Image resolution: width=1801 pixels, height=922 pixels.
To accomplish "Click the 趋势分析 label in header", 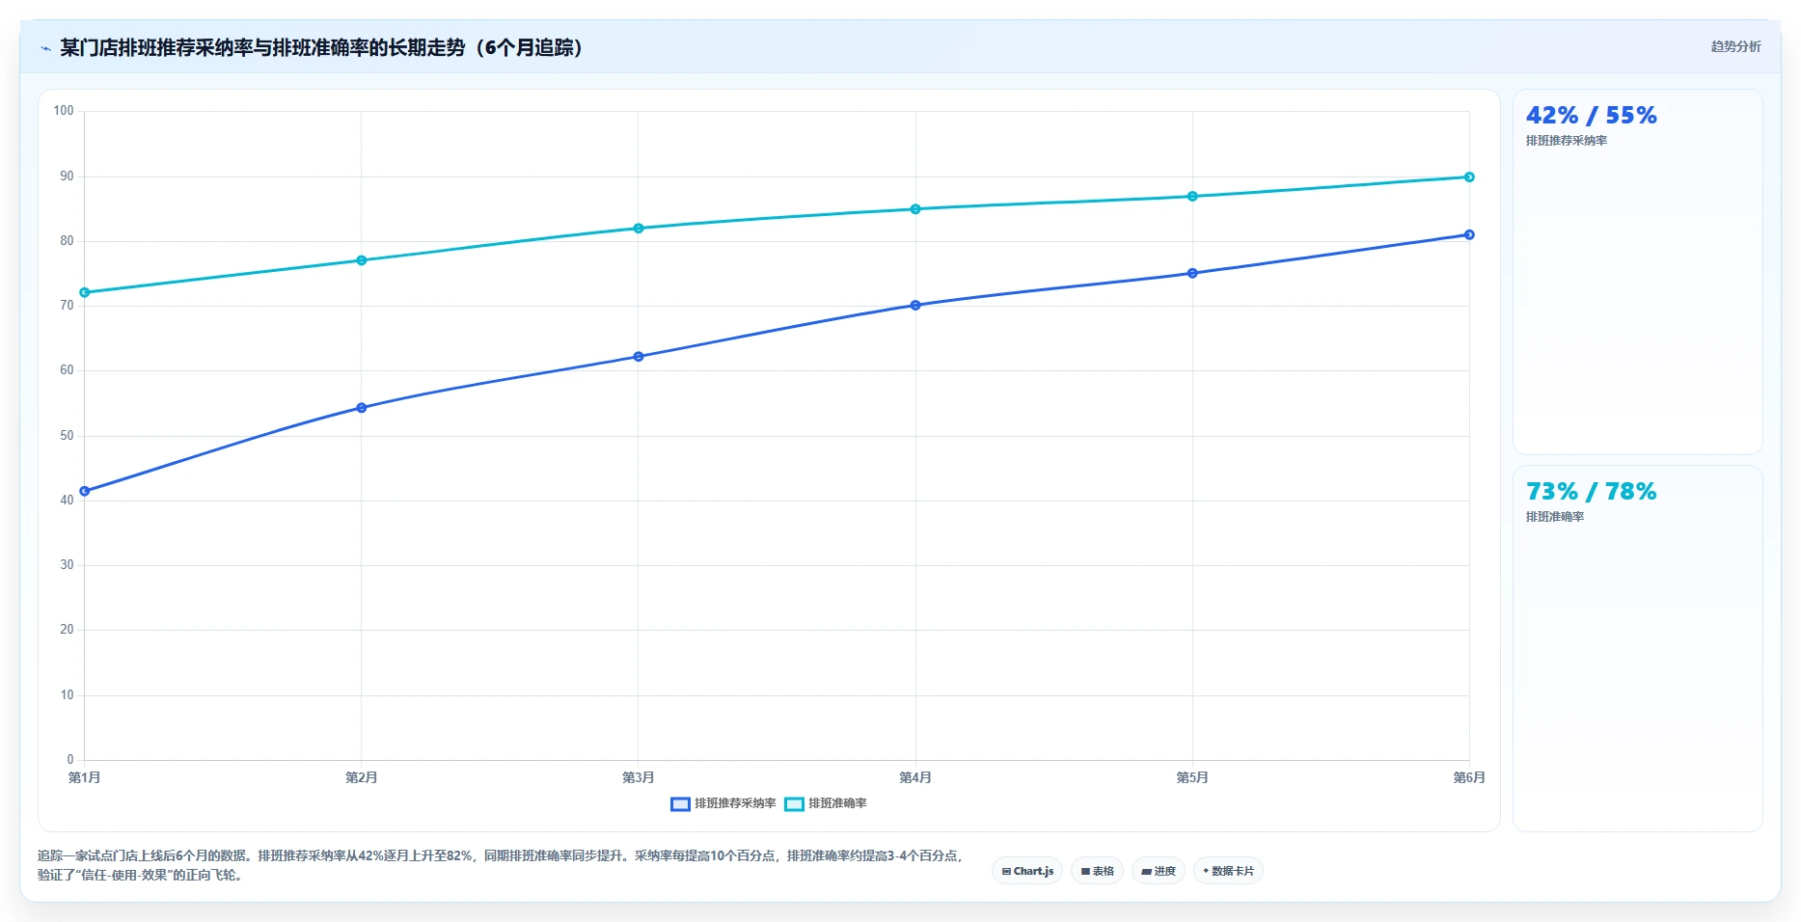I will pos(1735,46).
